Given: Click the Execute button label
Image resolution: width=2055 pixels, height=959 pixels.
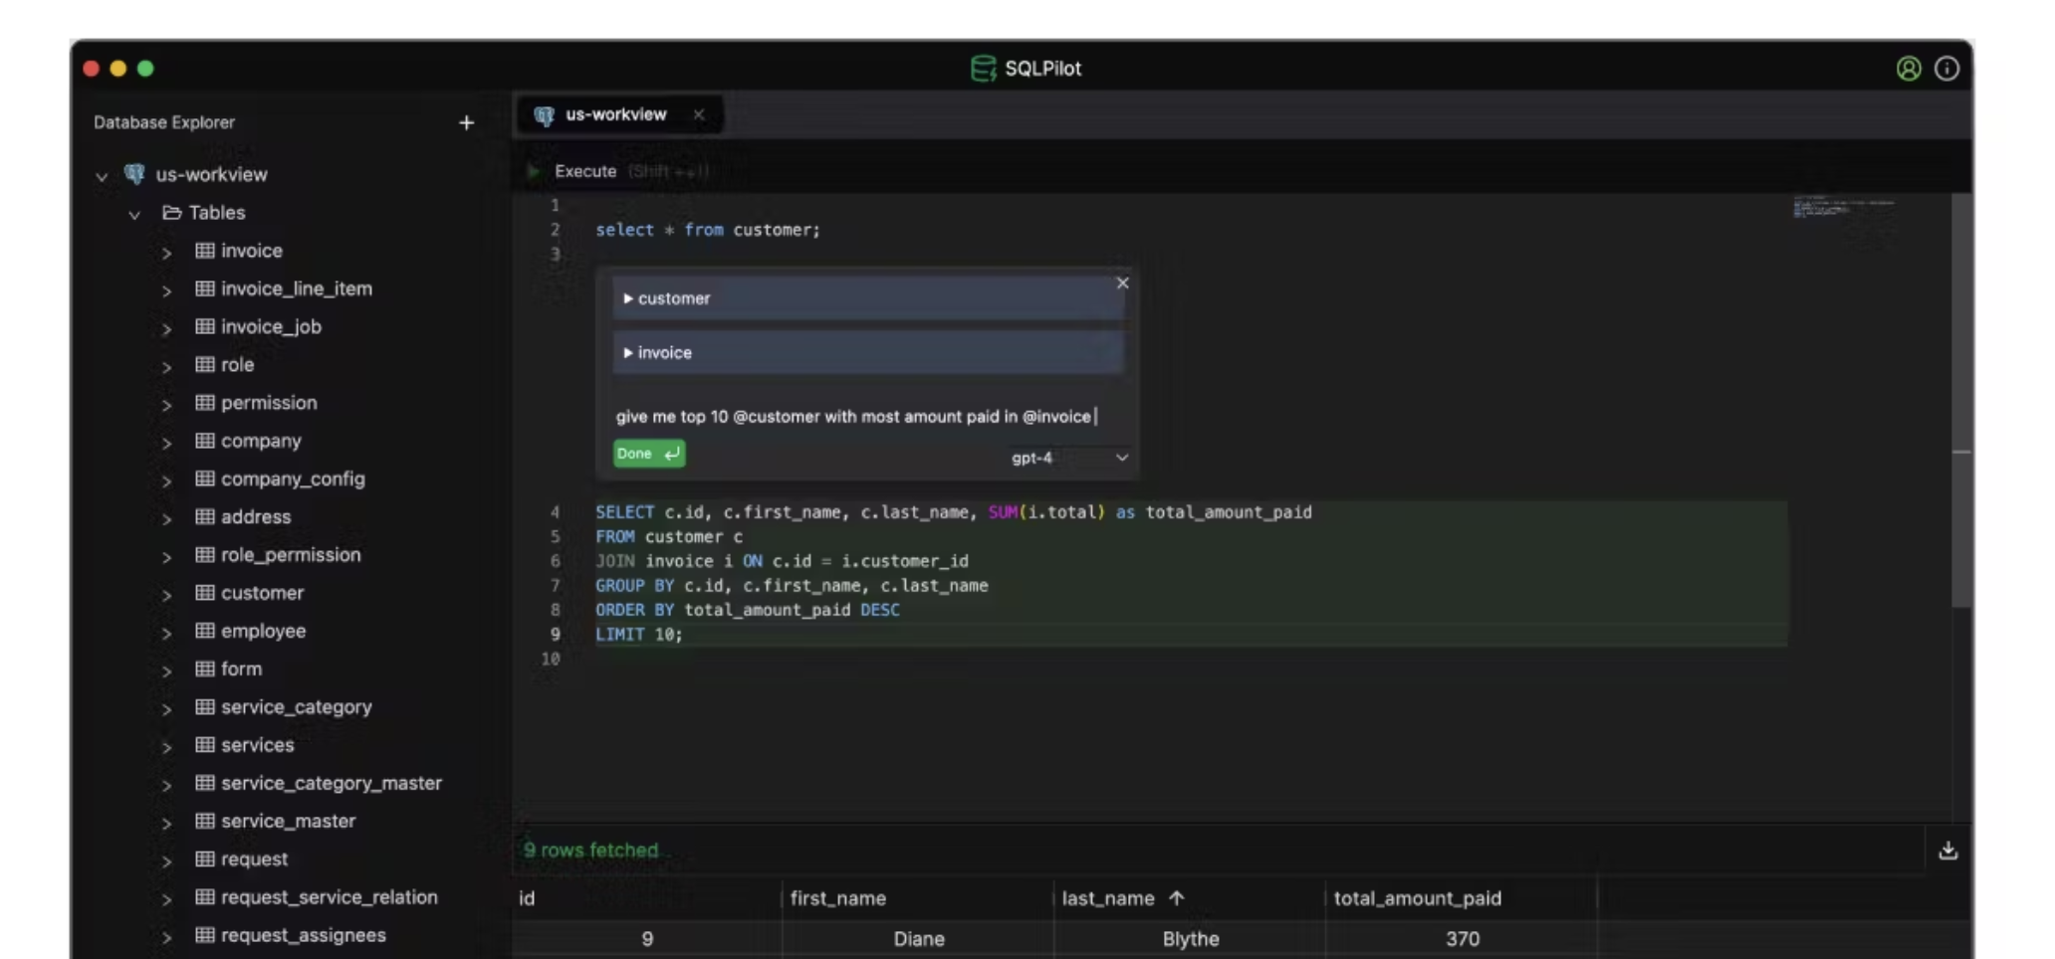Looking at the screenshot, I should [x=585, y=171].
